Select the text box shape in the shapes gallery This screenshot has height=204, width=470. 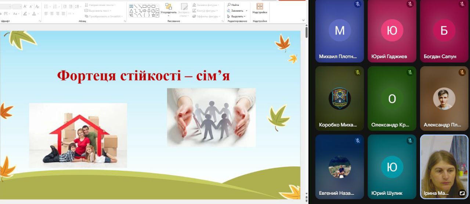coord(131,6)
